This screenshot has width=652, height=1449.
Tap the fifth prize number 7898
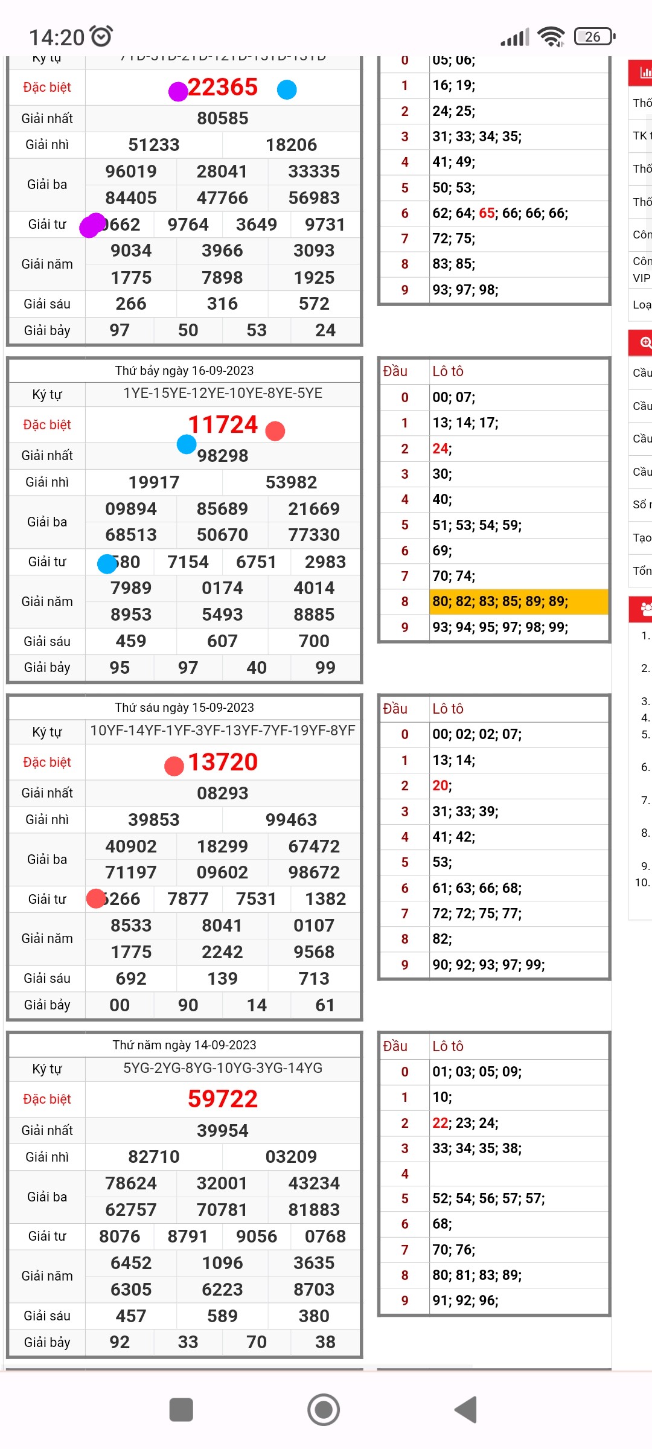tap(223, 278)
